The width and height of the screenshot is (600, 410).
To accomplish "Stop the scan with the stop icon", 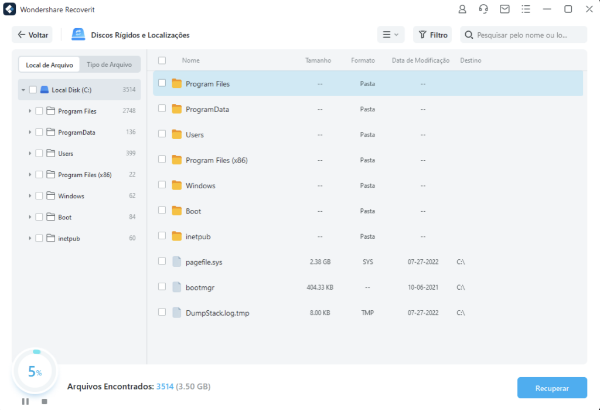I will (x=44, y=401).
